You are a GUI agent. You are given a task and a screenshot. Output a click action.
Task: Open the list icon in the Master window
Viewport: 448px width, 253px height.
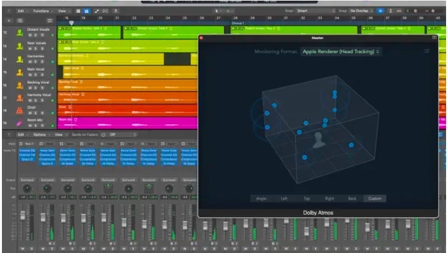pos(426,51)
